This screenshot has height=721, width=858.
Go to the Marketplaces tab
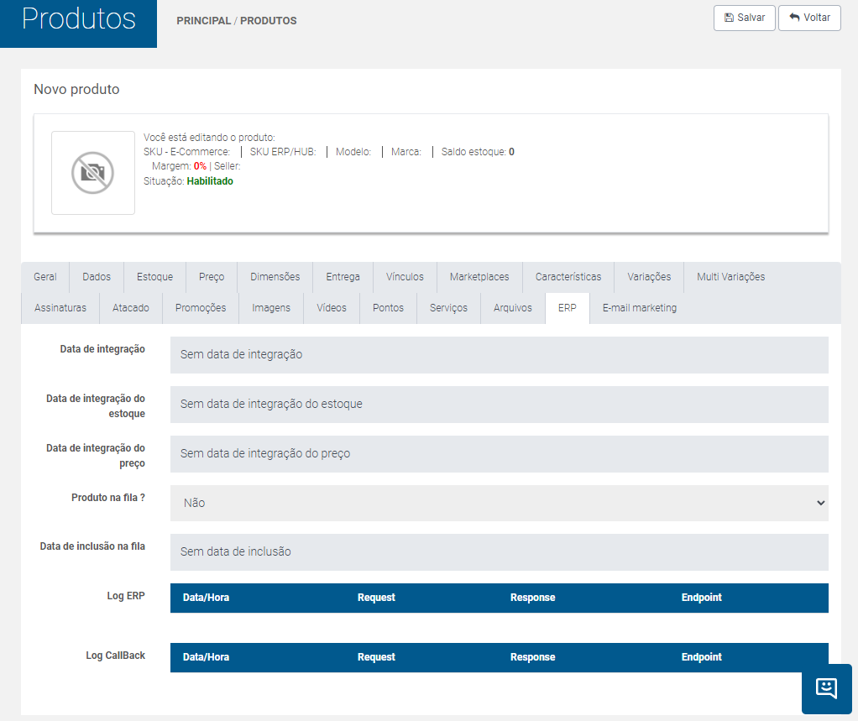[x=479, y=277]
